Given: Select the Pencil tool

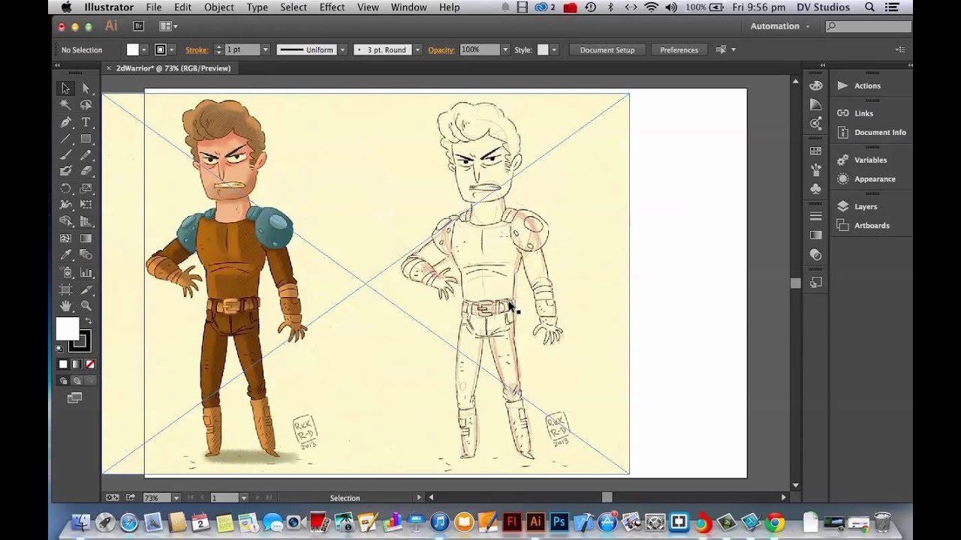Looking at the screenshot, I should pyautogui.click(x=86, y=155).
